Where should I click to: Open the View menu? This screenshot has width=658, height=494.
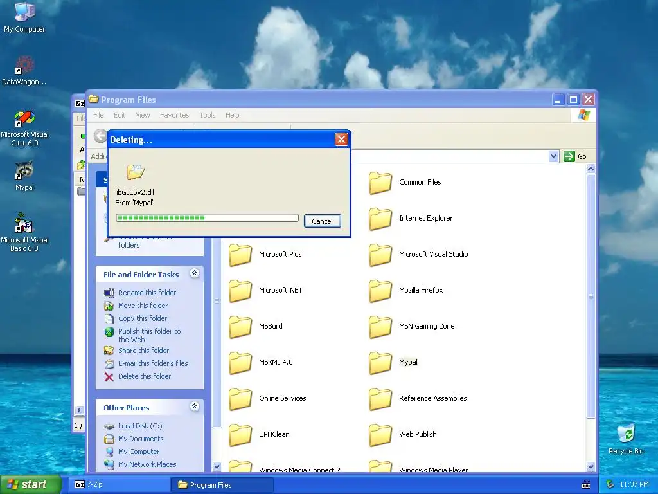click(143, 115)
